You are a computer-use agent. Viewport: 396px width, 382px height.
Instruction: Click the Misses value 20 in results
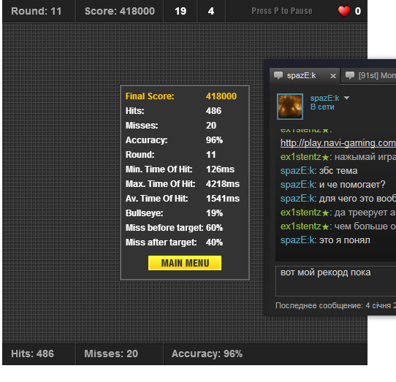pos(211,126)
